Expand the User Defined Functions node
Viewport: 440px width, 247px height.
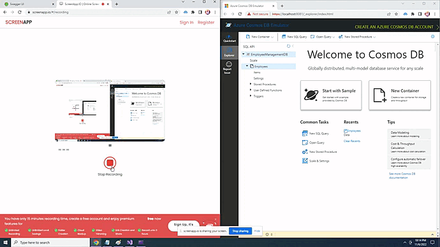[251, 90]
